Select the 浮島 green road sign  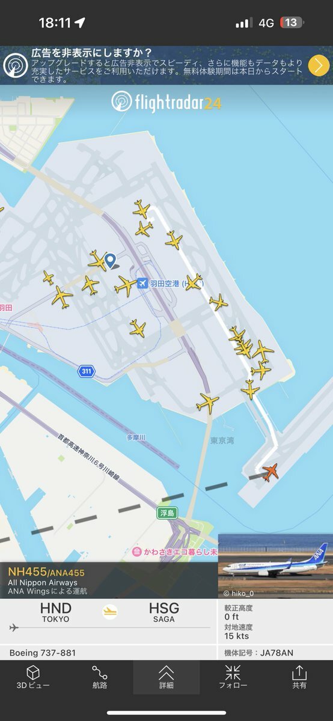coord(166,513)
